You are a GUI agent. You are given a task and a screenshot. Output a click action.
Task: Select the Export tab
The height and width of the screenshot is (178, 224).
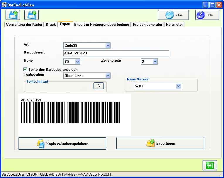click(65, 24)
